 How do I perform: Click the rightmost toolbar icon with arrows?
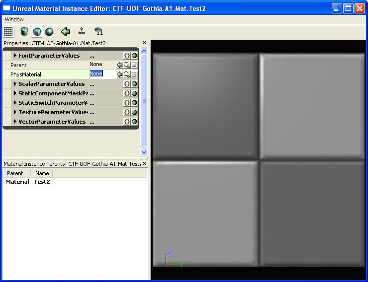click(98, 32)
